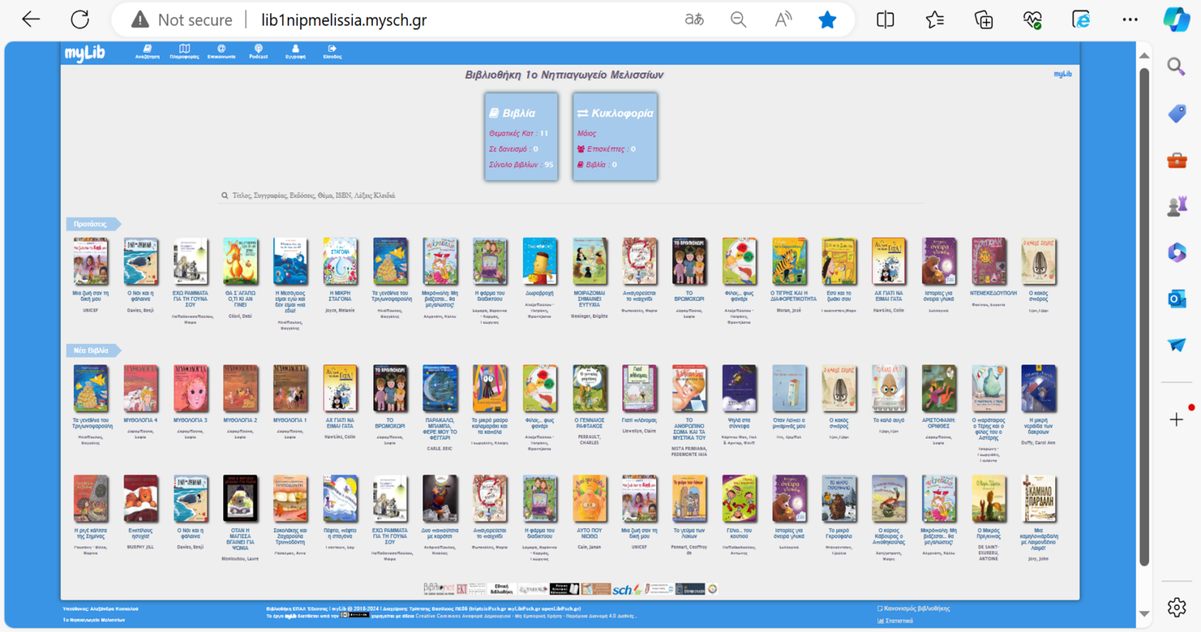Toggle browser split screen view
This screenshot has width=1201, height=632.
click(885, 20)
